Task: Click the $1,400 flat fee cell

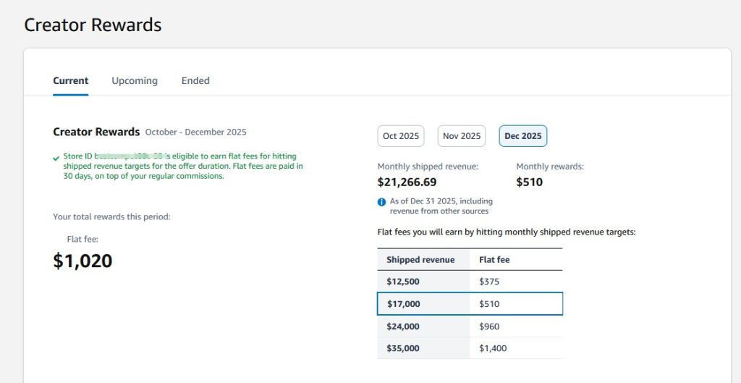Action: [493, 348]
